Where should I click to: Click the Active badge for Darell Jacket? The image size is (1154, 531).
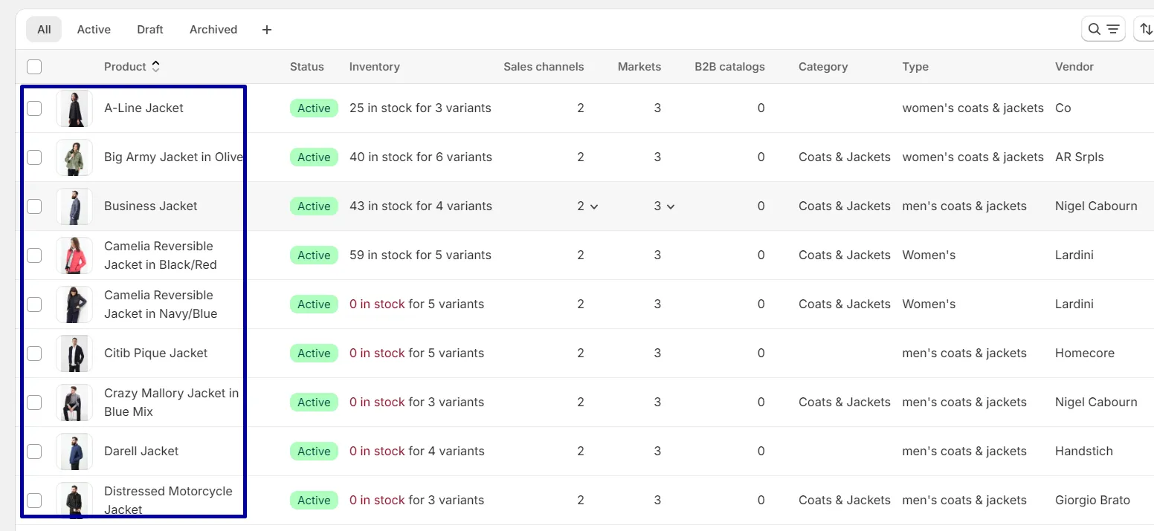coord(314,452)
